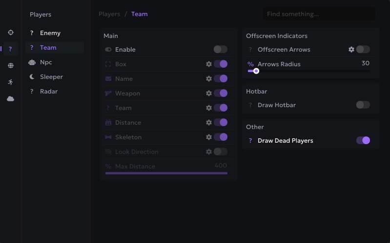Click Players in the breadcrumb path
The width and height of the screenshot is (390, 243).
(x=109, y=14)
